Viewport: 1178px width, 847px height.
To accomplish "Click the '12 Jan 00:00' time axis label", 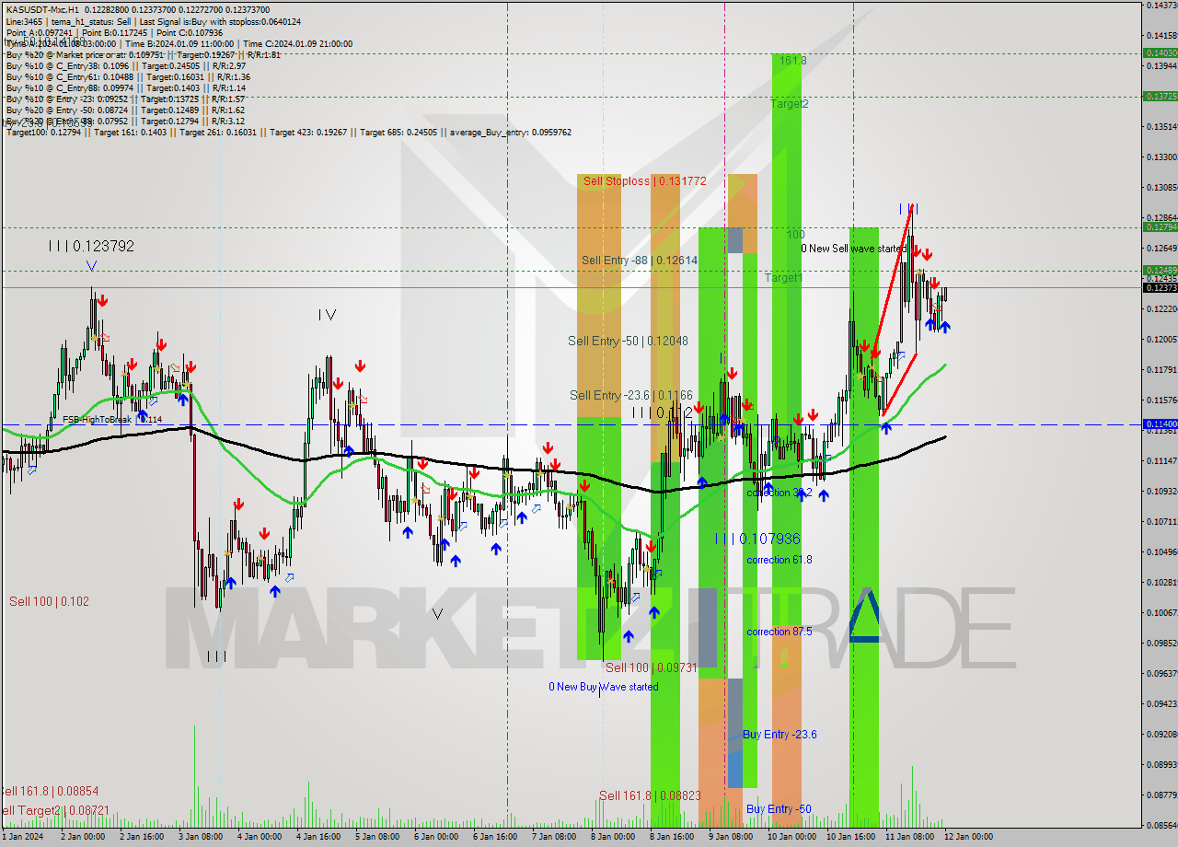I will click(968, 837).
